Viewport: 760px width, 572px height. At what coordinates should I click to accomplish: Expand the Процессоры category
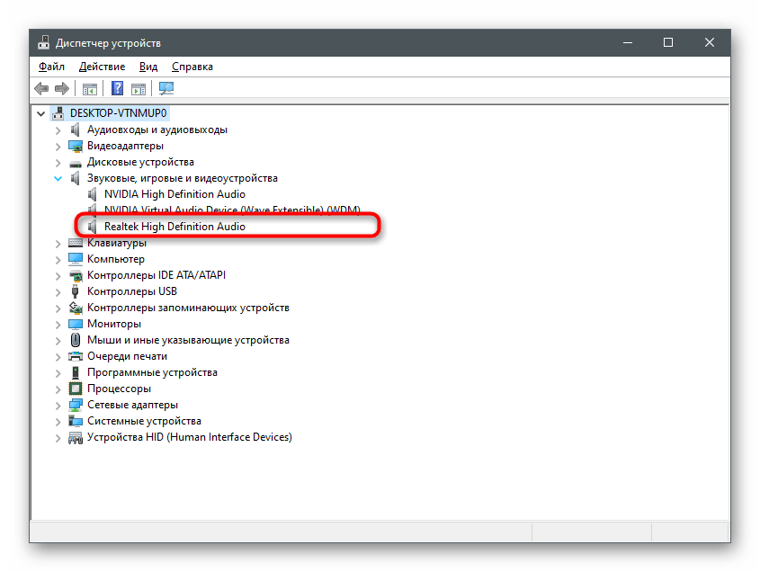58,389
